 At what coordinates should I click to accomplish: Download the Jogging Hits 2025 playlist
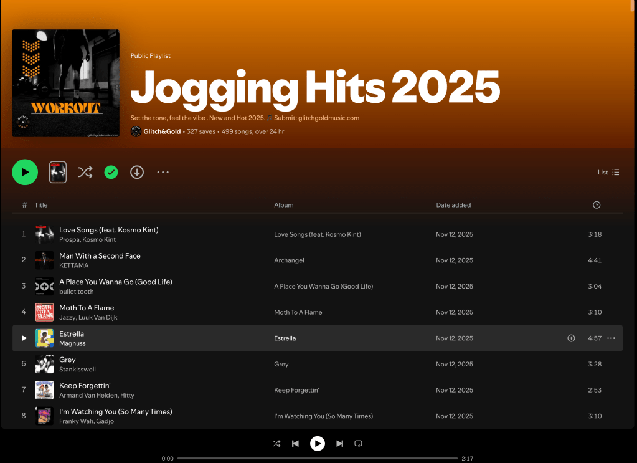[x=137, y=173]
